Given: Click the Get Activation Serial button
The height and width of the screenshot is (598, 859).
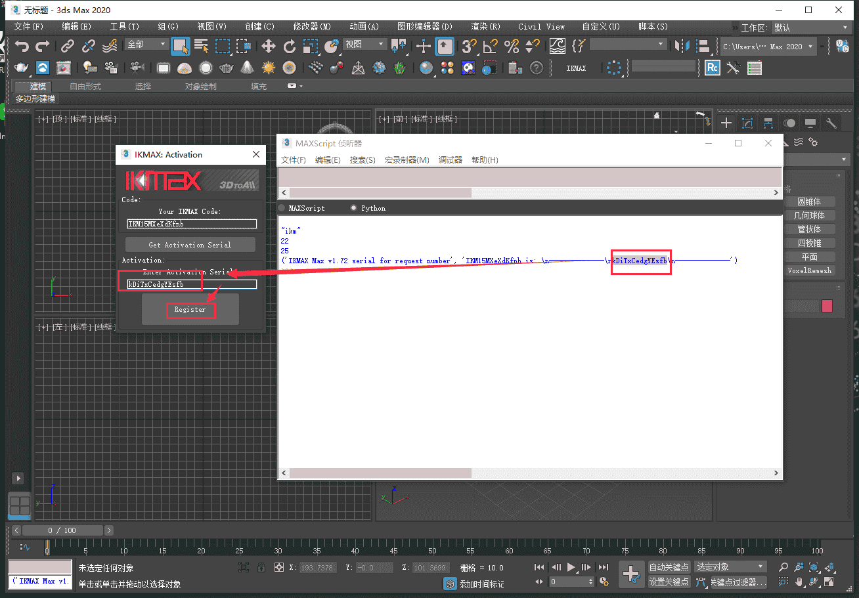Looking at the screenshot, I should 190,245.
